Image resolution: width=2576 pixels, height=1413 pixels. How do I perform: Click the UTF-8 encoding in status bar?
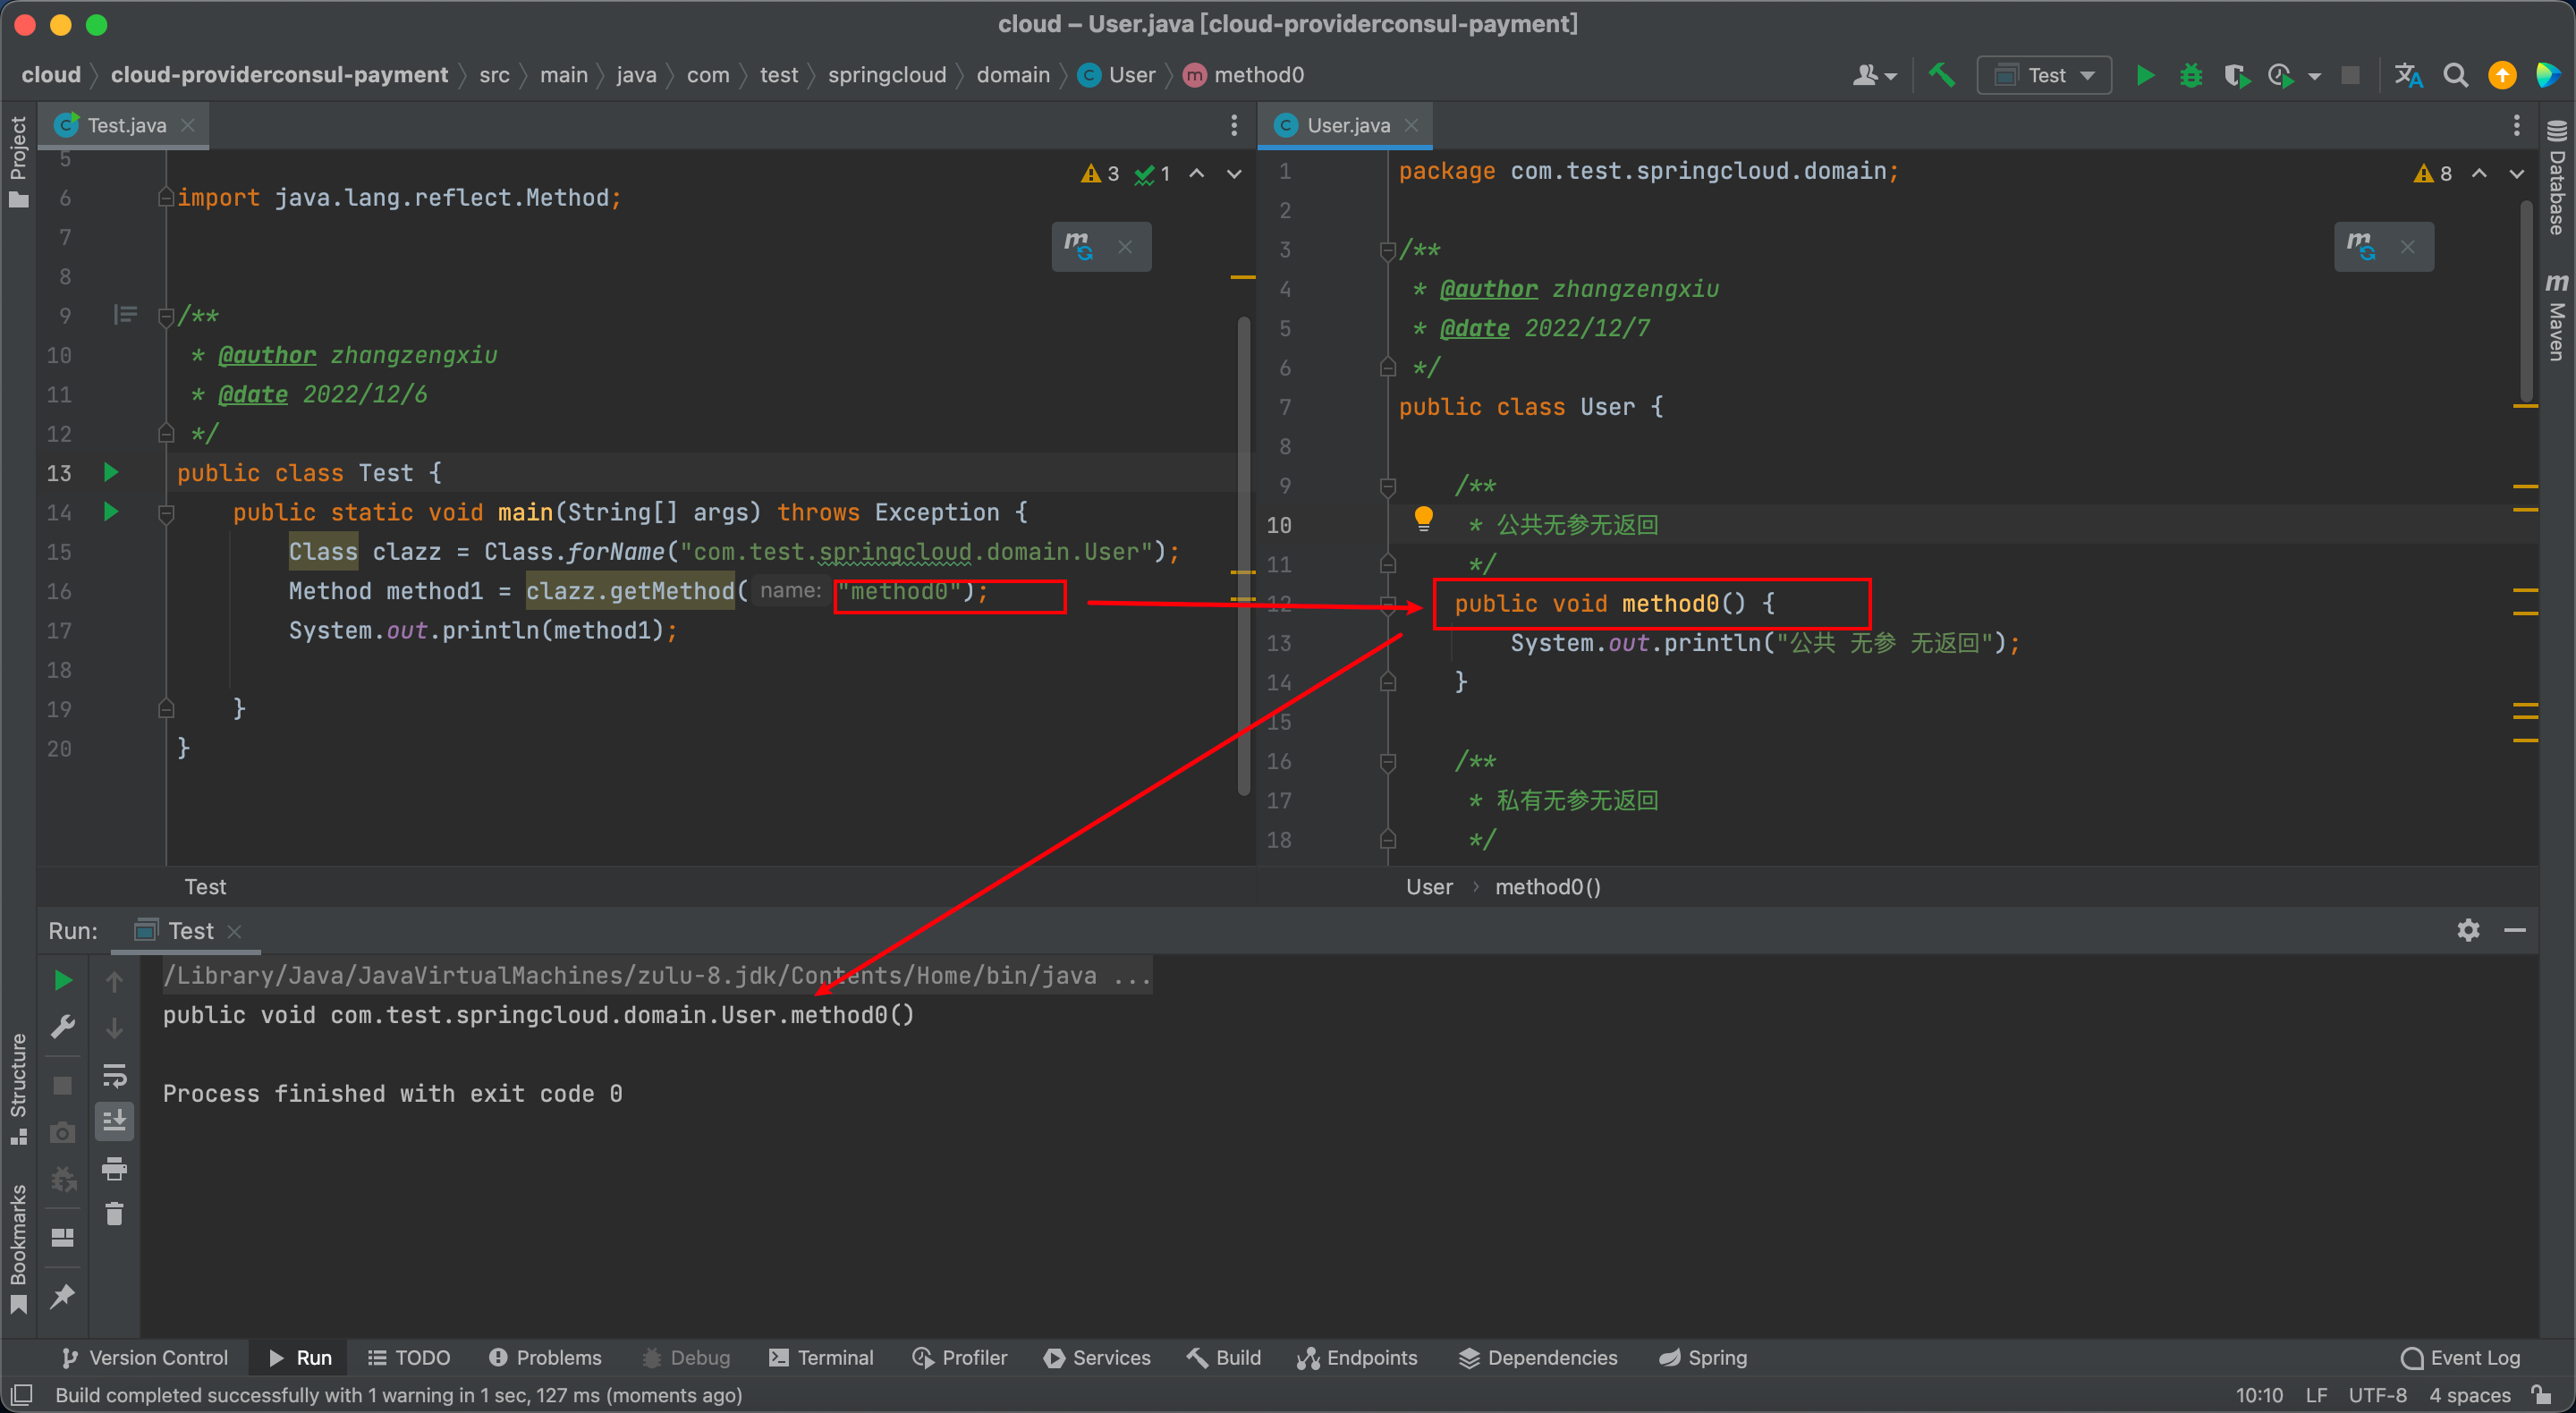point(2377,1394)
